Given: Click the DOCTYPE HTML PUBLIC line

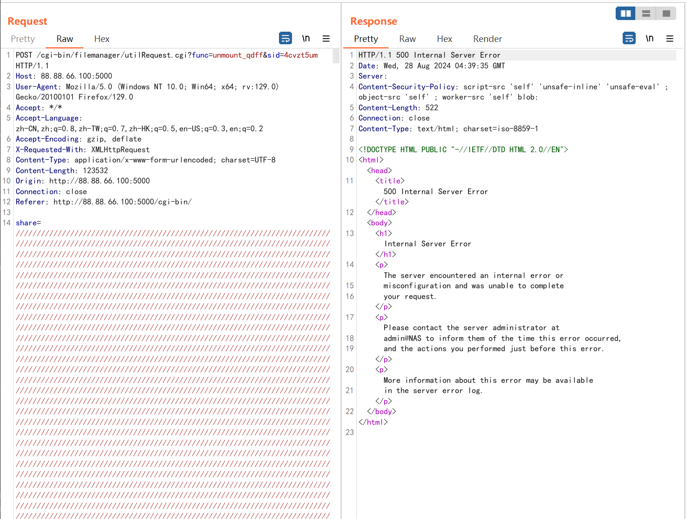Looking at the screenshot, I should (463, 150).
